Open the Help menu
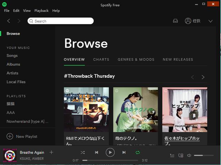This screenshot has height=165, width=221. pos(56,11)
